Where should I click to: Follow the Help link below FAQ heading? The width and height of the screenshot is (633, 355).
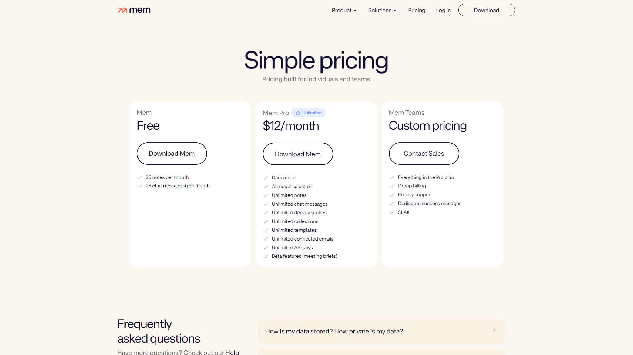coord(232,352)
